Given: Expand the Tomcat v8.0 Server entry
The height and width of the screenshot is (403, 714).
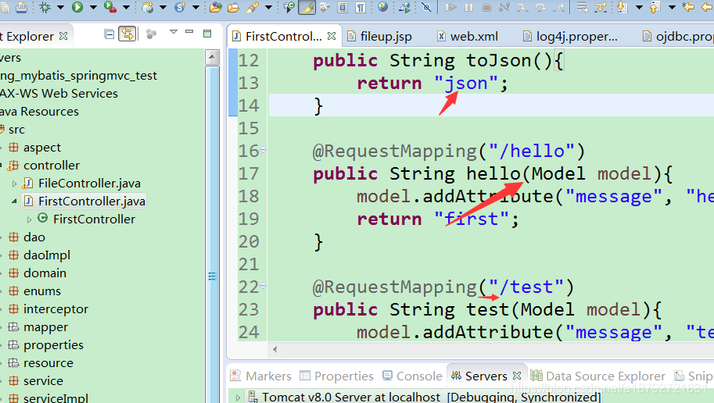Looking at the screenshot, I should tap(238, 398).
